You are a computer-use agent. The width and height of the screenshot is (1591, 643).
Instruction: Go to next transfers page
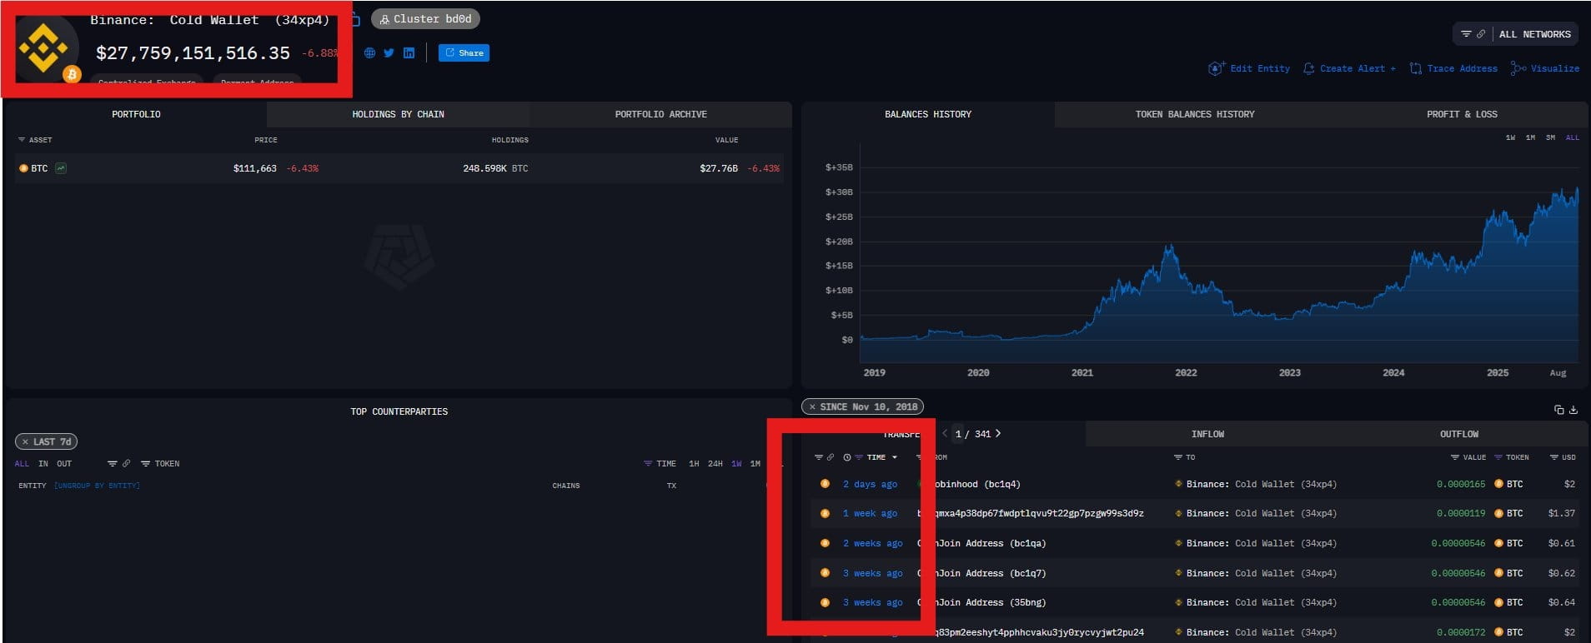(998, 434)
